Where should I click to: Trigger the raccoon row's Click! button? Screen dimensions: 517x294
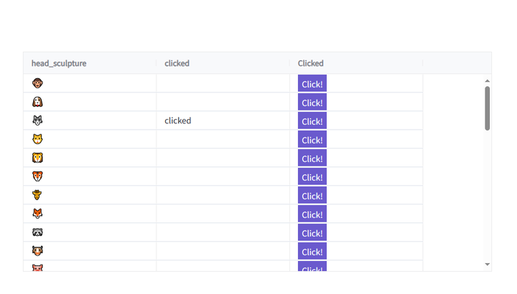(x=312, y=232)
